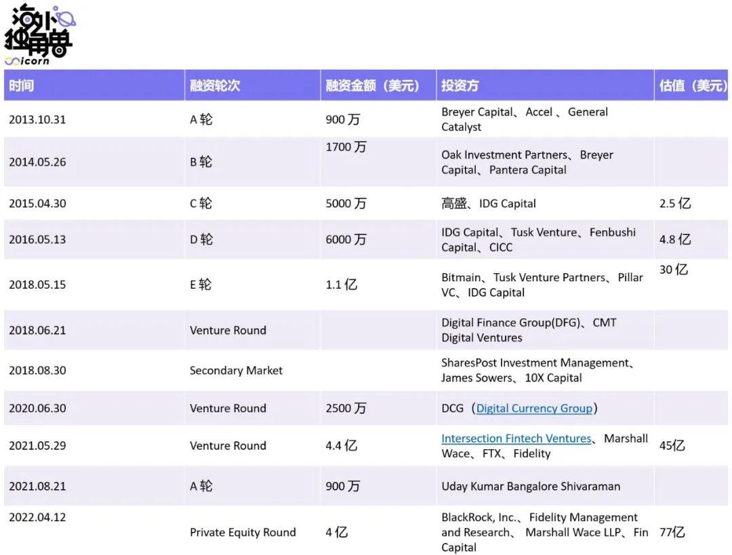Select the 2013.10.31 date cell
The image size is (732, 555).
click(37, 119)
